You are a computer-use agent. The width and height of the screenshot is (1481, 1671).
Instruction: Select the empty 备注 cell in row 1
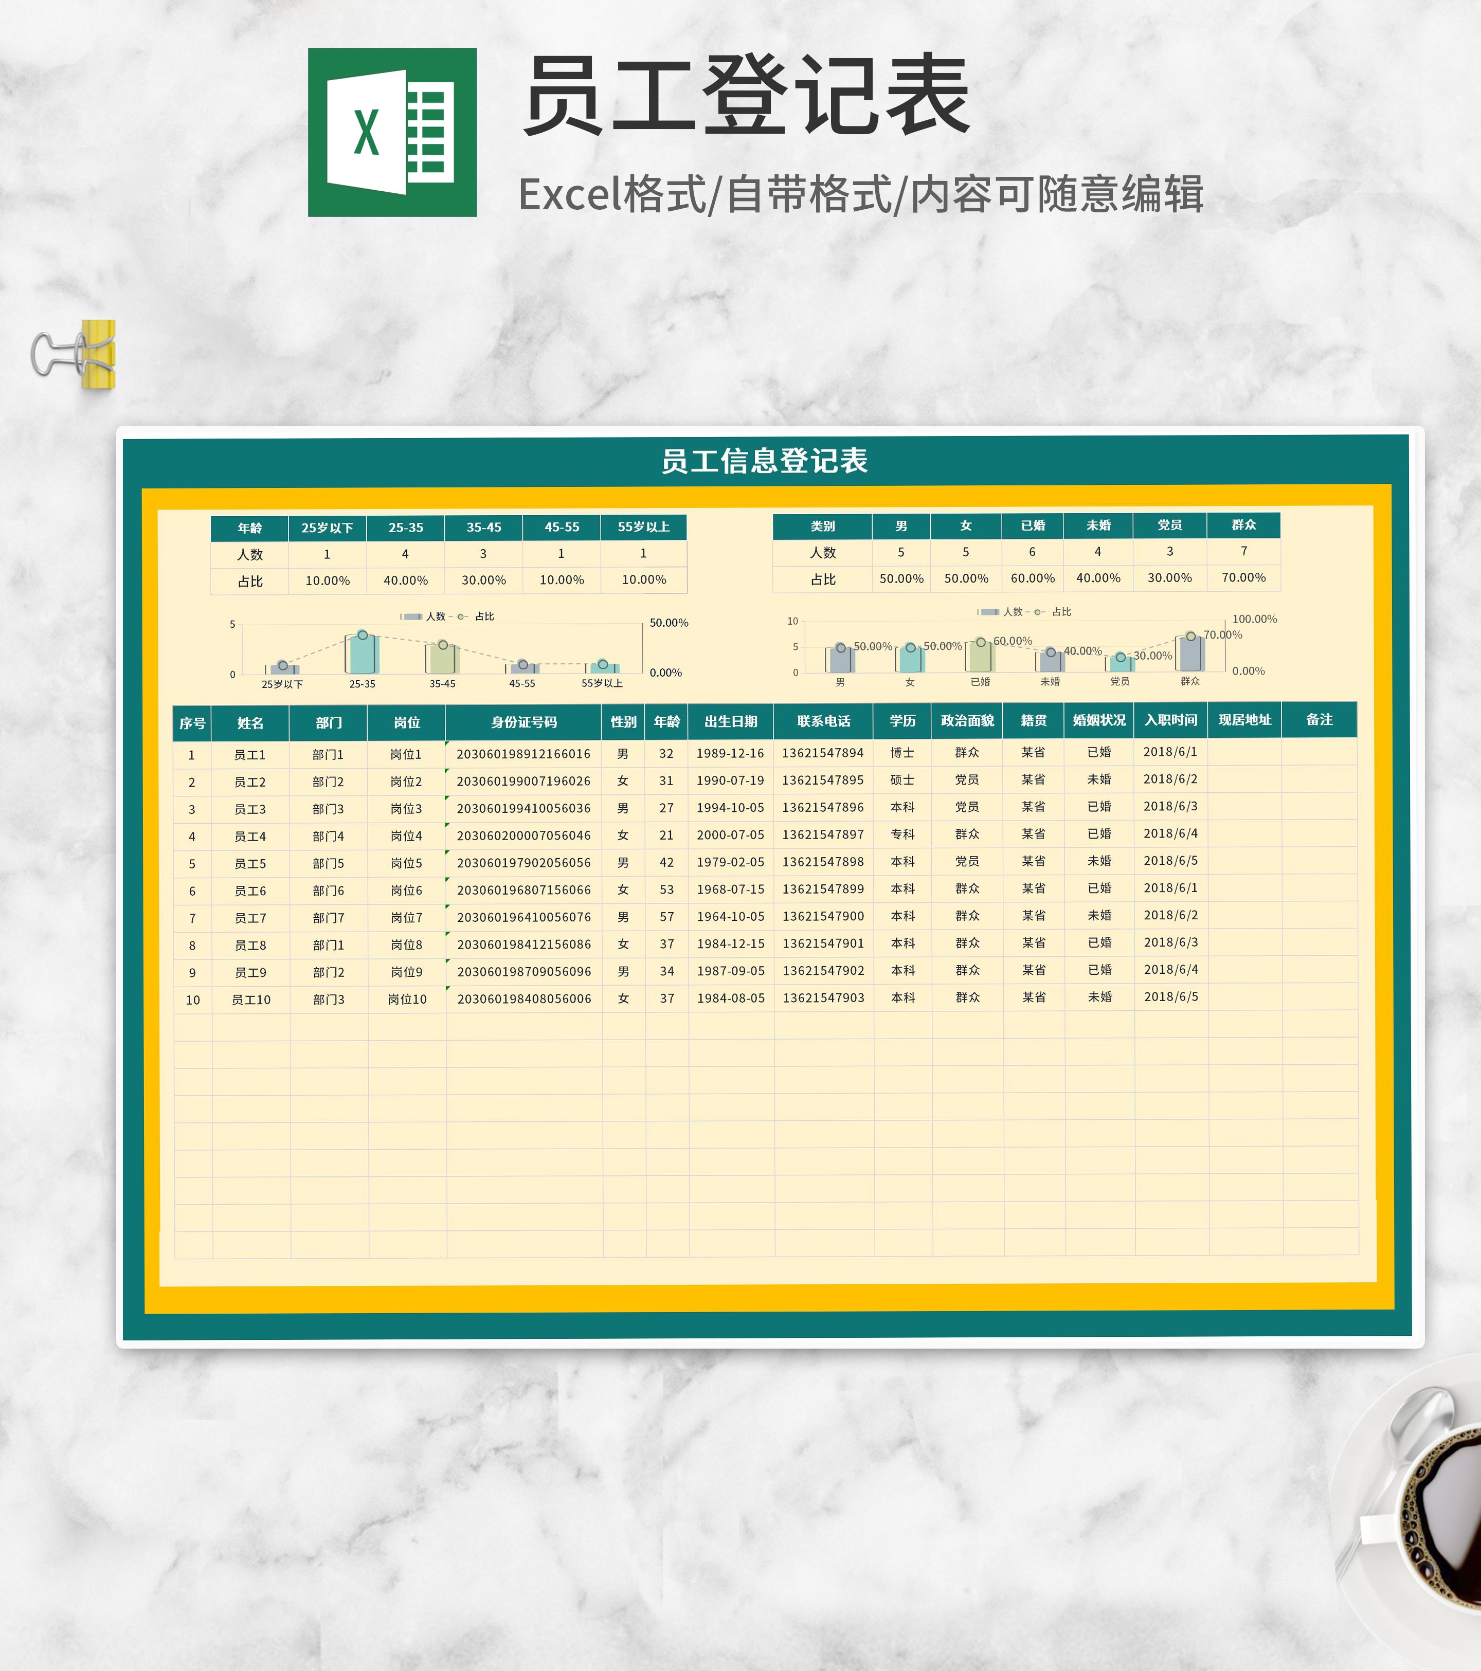[1319, 751]
